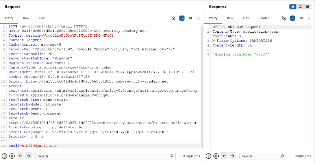Click the X-Frame-Options: SAMEORIGIN header

[242, 41]
